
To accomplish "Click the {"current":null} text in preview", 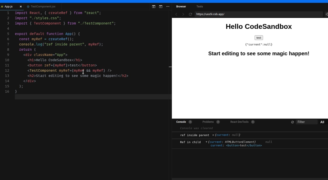I will pos(259,44).
